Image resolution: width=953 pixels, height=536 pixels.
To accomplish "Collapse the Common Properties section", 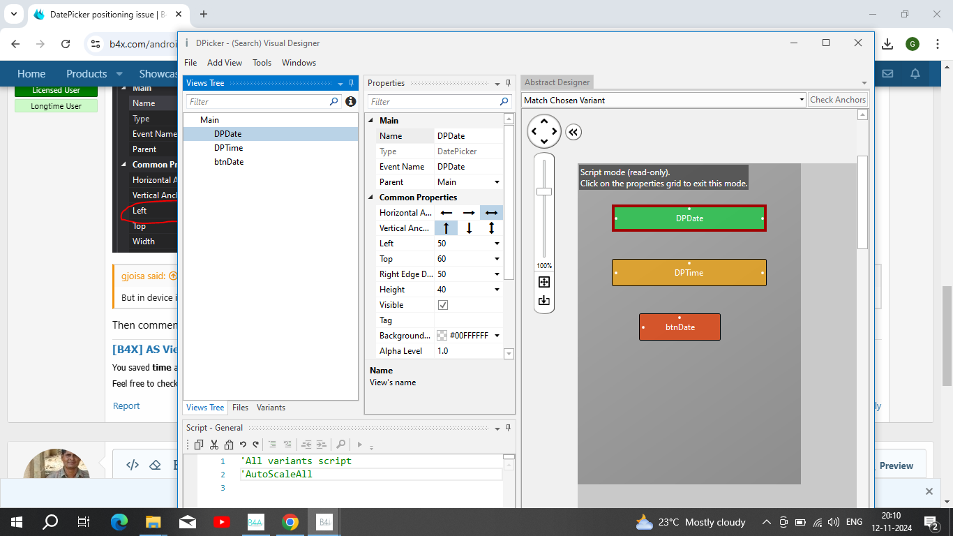I will pos(370,198).
